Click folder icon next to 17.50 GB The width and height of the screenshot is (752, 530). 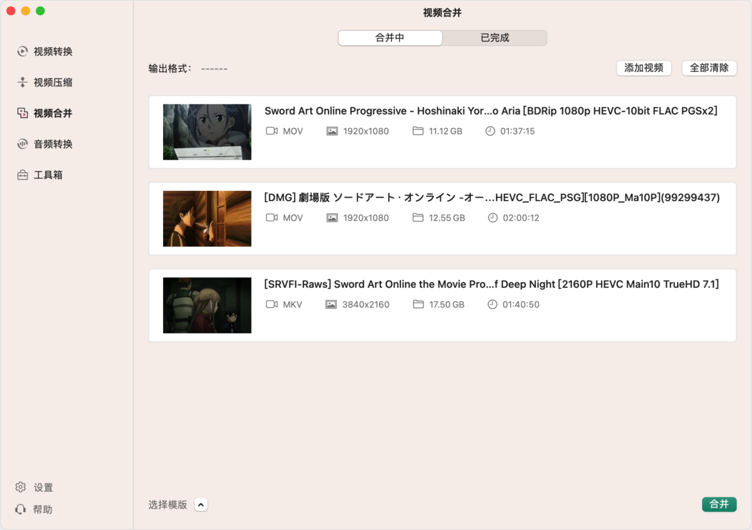point(418,304)
